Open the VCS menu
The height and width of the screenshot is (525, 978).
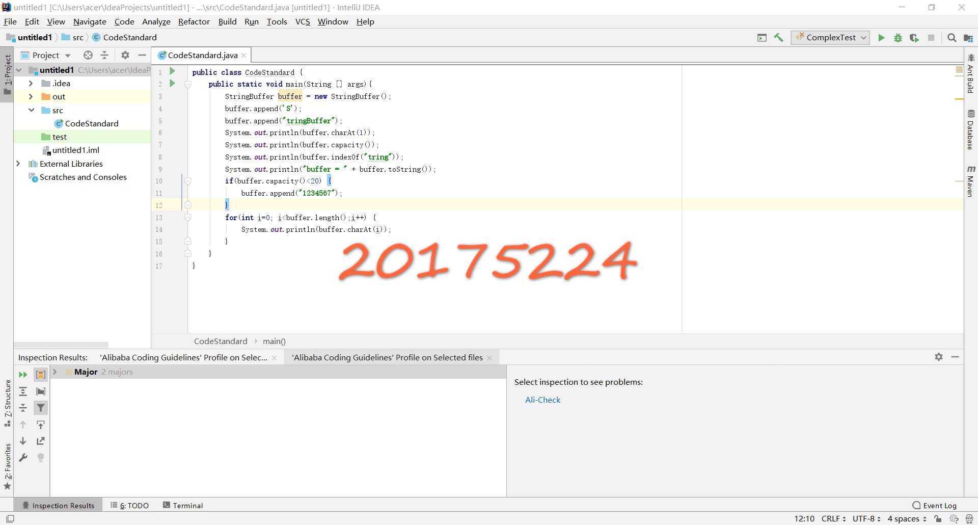[x=303, y=21]
